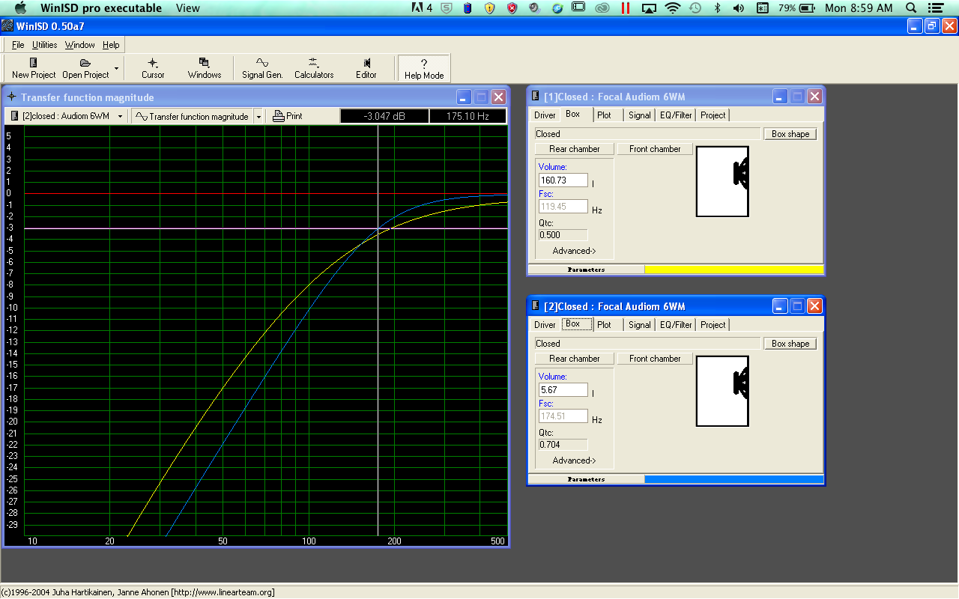Click the Fsc field showing 174.51
This screenshot has height=599, width=959.
[563, 416]
